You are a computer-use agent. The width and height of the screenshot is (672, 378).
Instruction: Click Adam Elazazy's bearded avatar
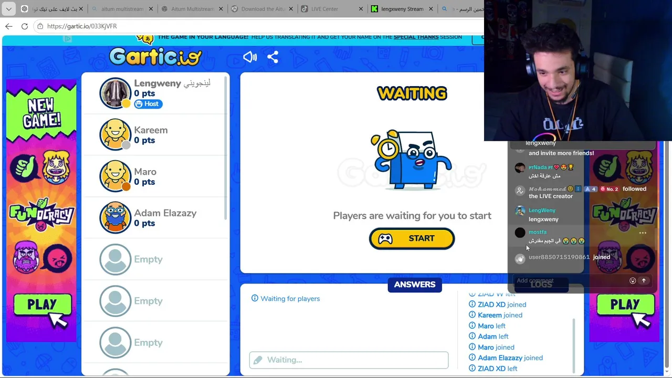point(115,217)
